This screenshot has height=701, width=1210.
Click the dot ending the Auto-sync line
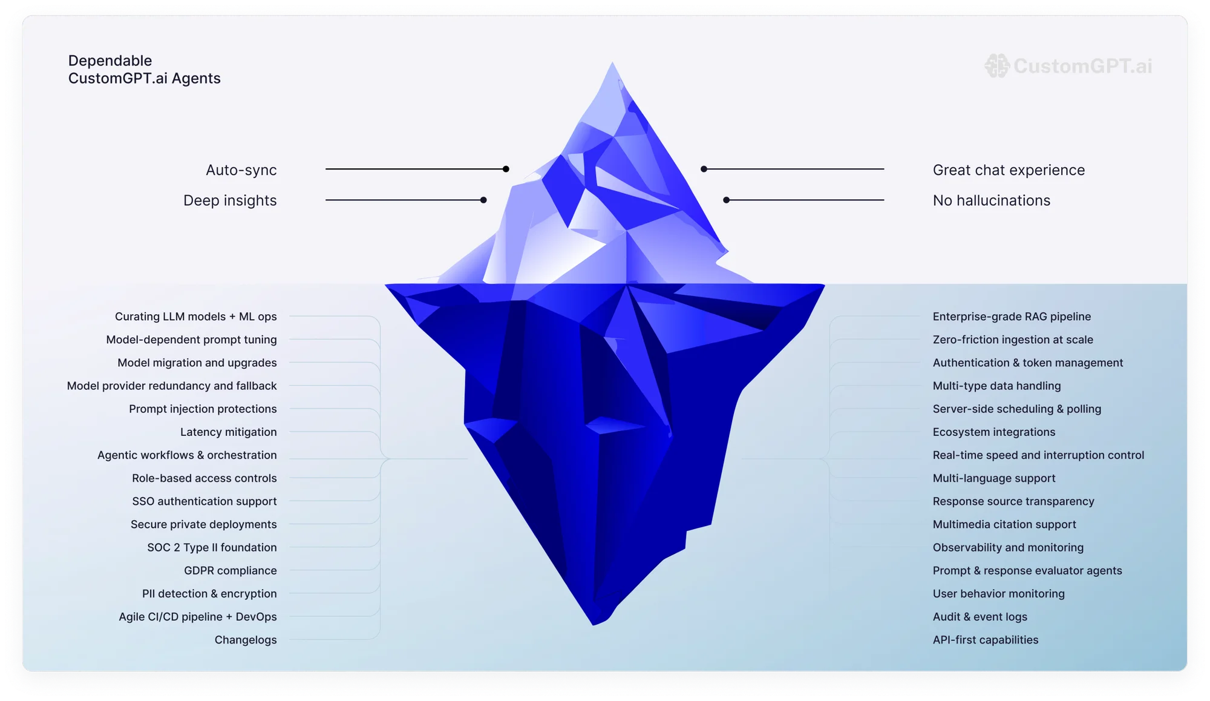(506, 169)
